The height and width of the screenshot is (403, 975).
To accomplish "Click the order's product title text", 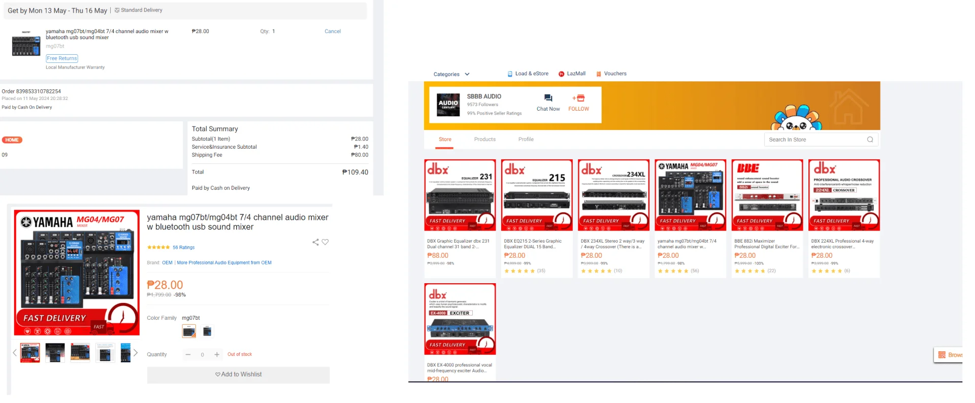I will pyautogui.click(x=107, y=34).
